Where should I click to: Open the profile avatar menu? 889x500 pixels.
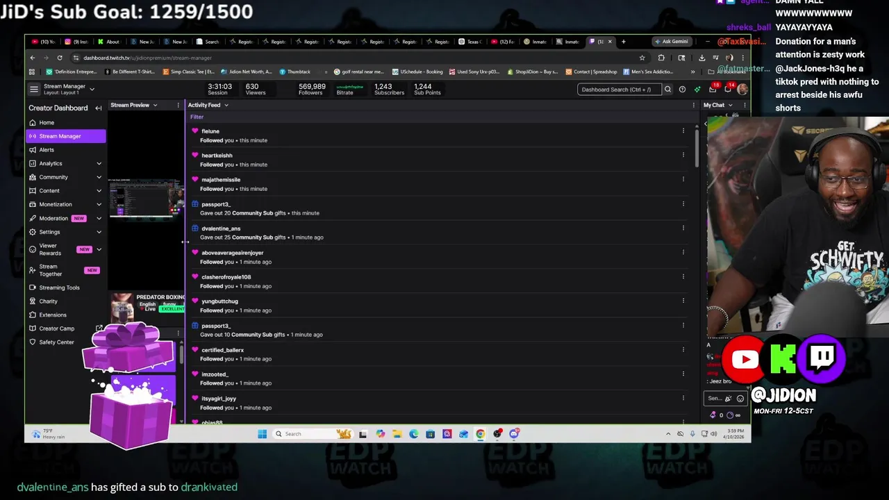[x=742, y=90]
